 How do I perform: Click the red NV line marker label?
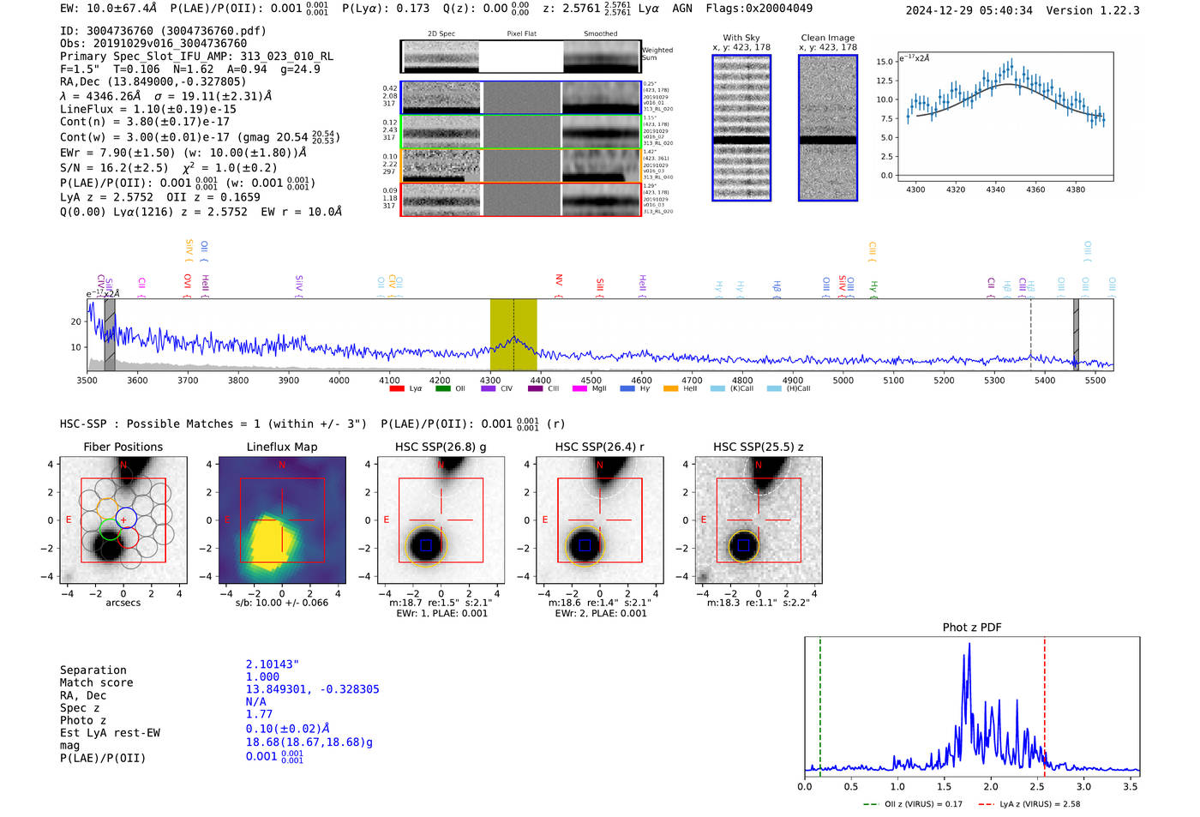point(559,281)
